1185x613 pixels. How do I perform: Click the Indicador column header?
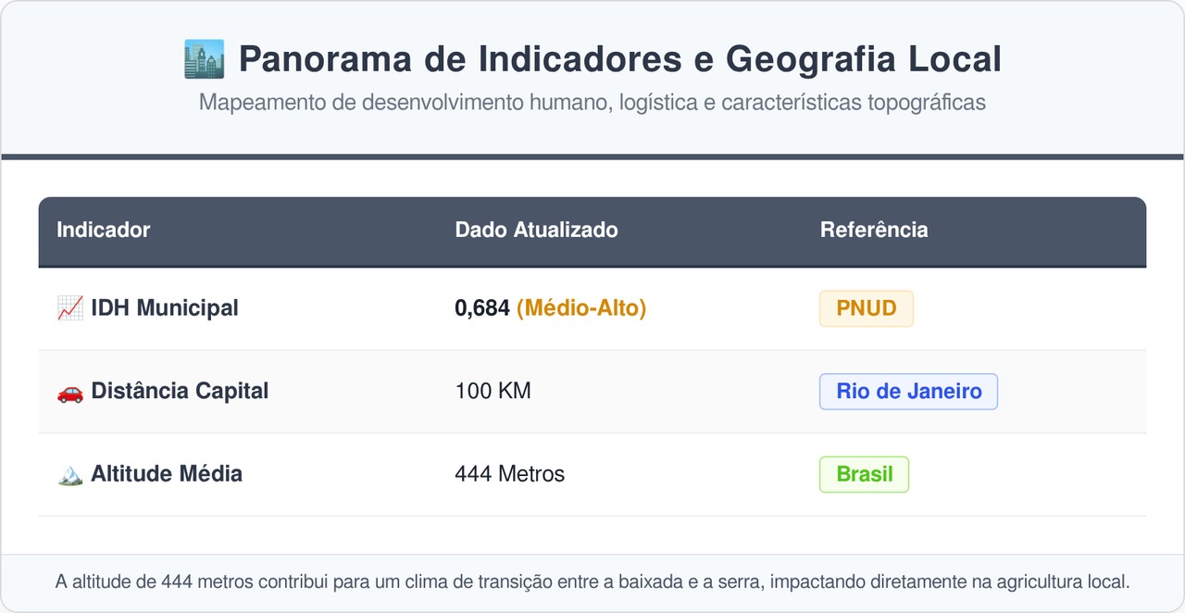pos(104,230)
